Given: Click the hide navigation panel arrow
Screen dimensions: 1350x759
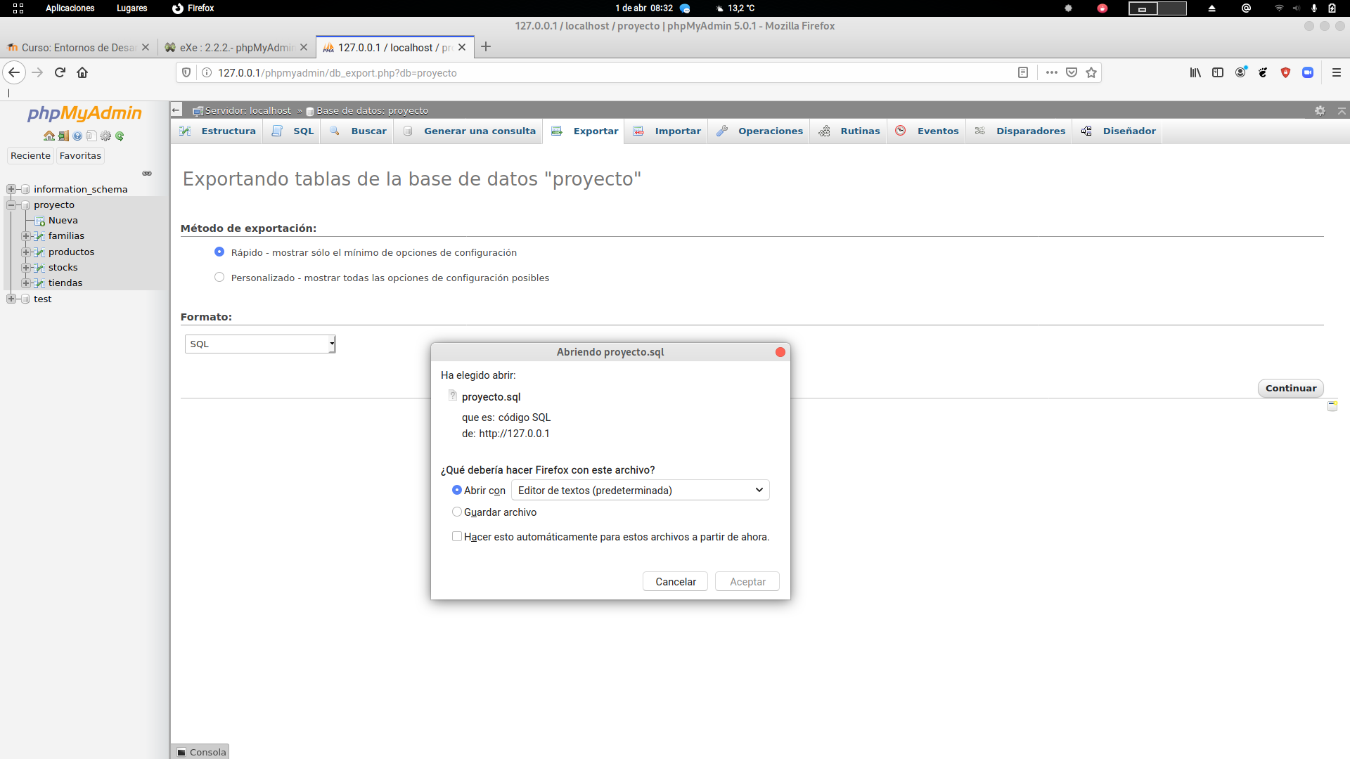Looking at the screenshot, I should [176, 110].
